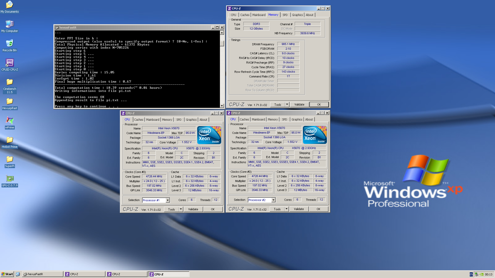Click Core Speed 4728.44 MHz in Processor #1

(x=154, y=176)
